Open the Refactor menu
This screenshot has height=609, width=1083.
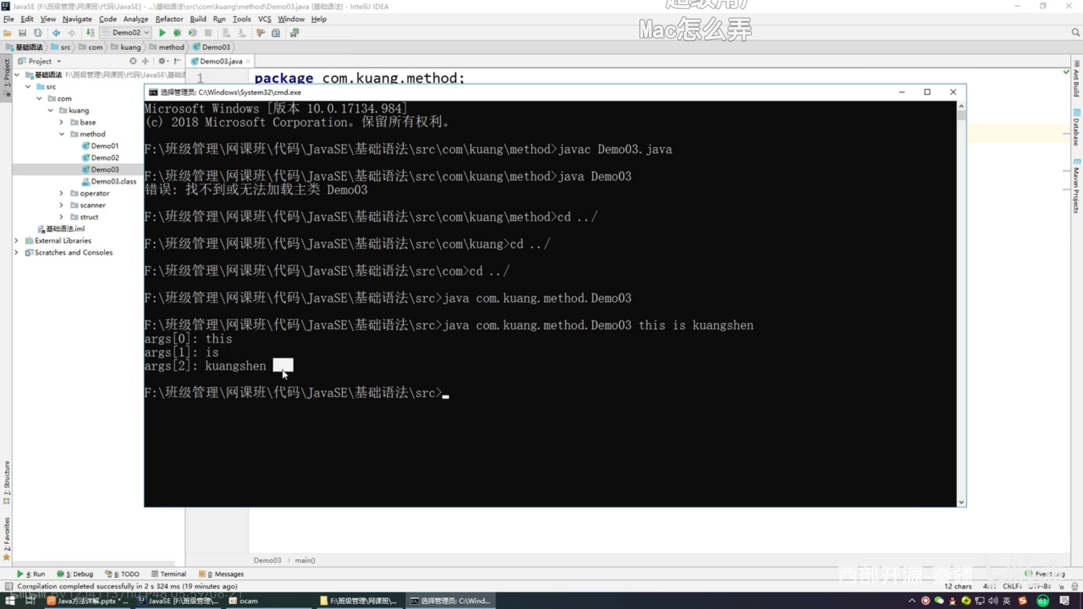(x=169, y=19)
